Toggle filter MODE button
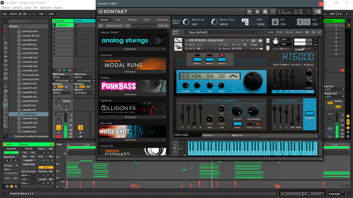The height and width of the screenshot is (198, 353). point(237,124)
